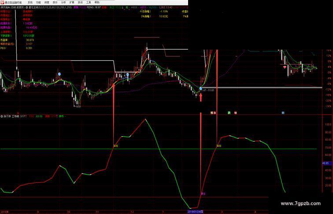Click the 100.0 label on indicator scale
Screen dimensions: 333x214
click(328, 124)
